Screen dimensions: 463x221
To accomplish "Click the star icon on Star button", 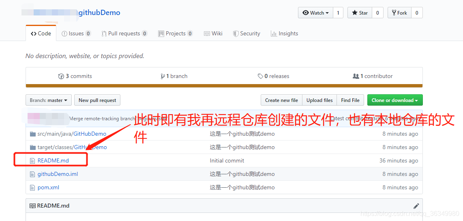I will point(354,13).
